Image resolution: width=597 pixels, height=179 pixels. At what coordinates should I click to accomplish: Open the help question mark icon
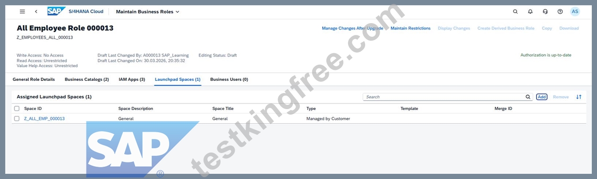560,11
